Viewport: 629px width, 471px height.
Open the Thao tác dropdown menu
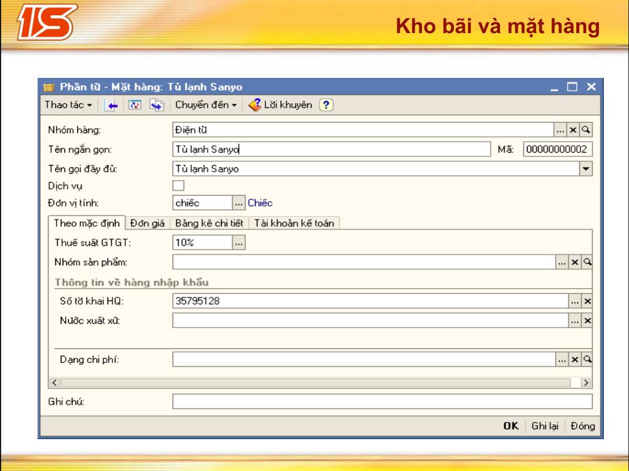click(68, 105)
